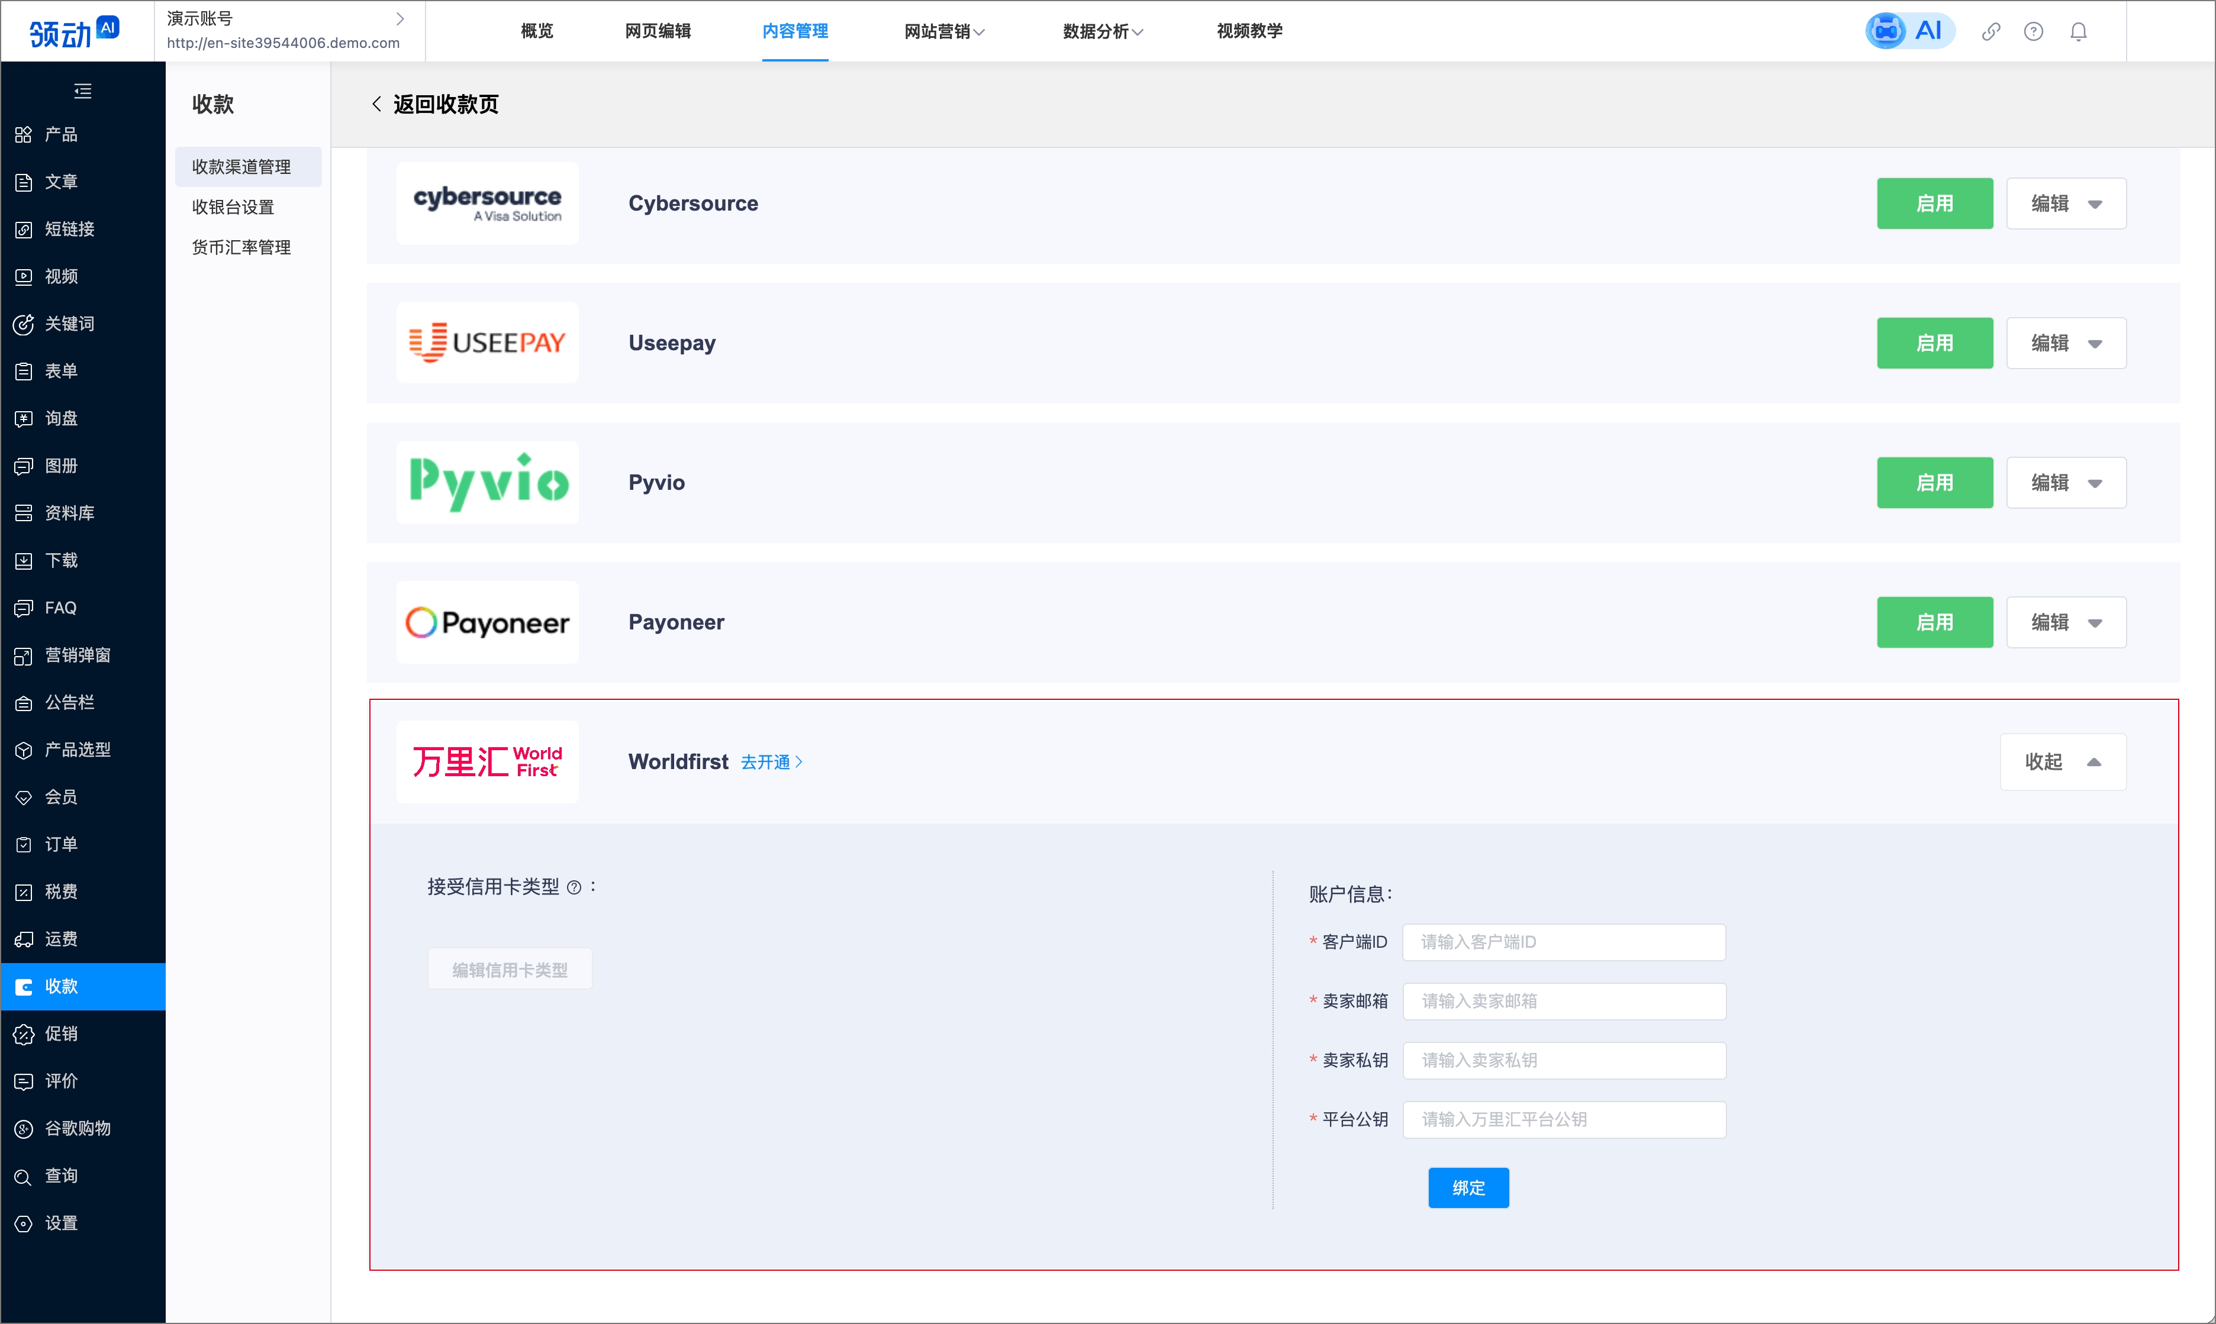Open 谷歌购物 in the sidebar

pyautogui.click(x=78, y=1129)
